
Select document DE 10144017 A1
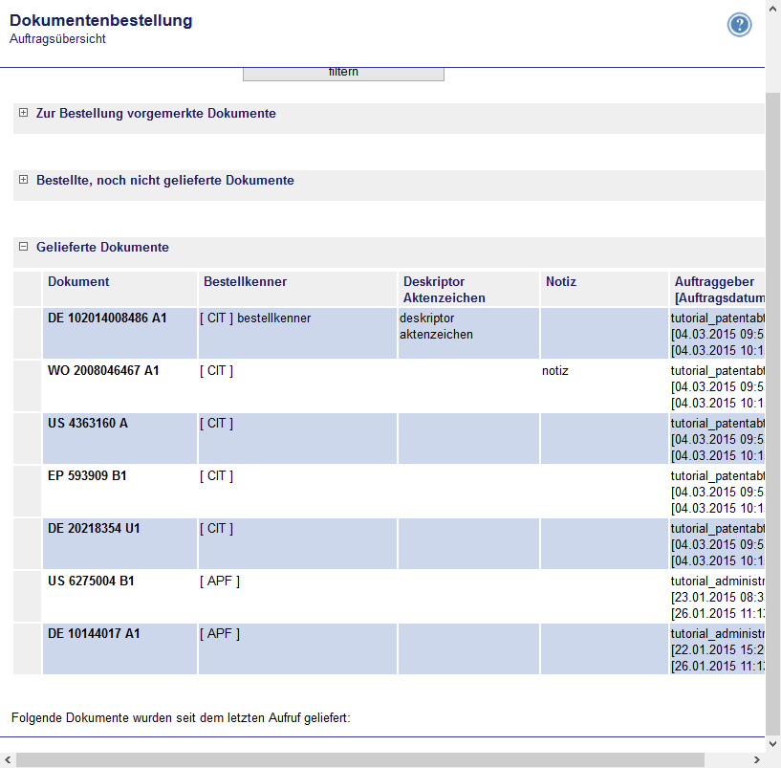(94, 633)
